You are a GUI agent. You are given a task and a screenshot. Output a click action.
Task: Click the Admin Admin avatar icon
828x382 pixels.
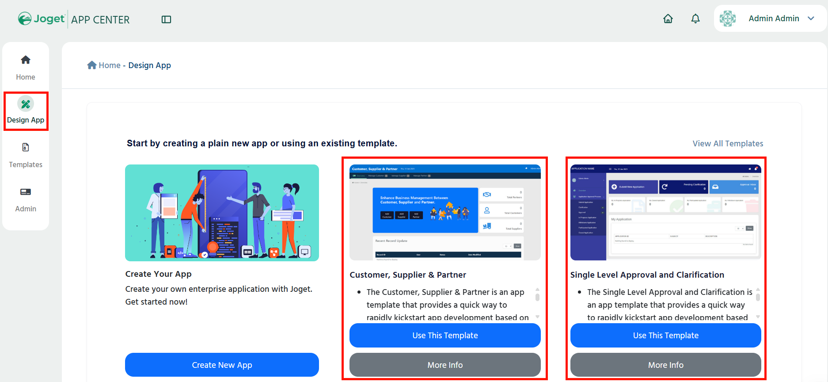pyautogui.click(x=728, y=19)
